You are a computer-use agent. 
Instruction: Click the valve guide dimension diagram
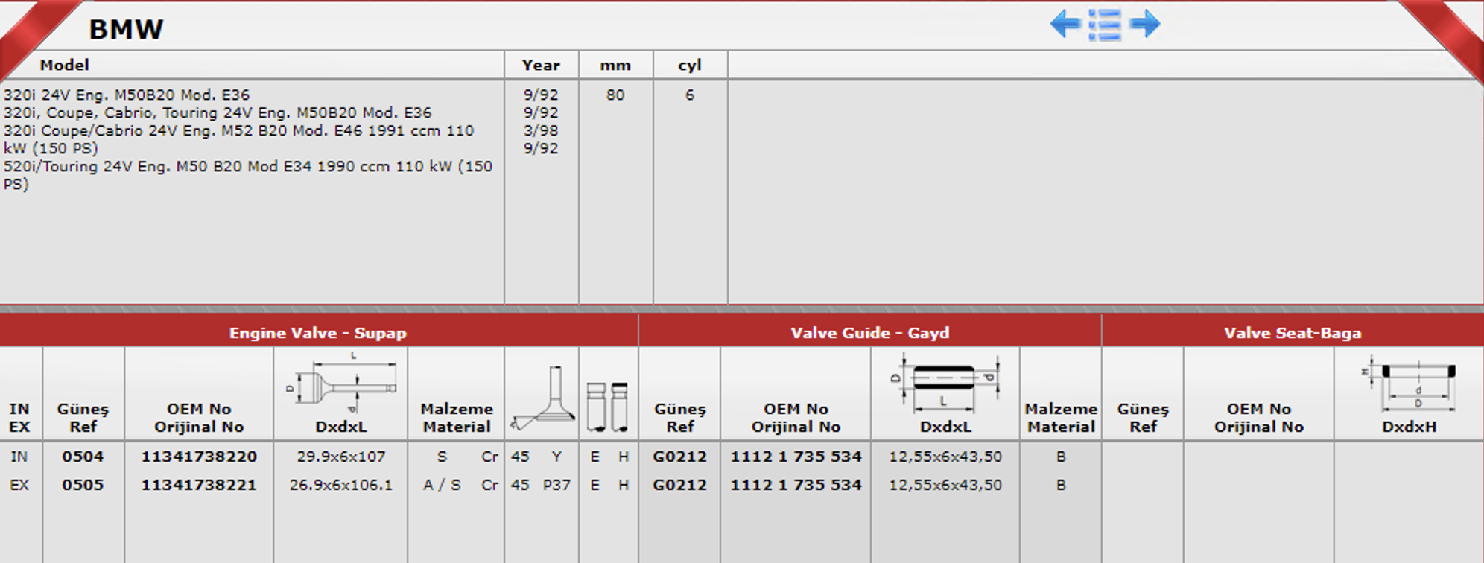tap(946, 382)
